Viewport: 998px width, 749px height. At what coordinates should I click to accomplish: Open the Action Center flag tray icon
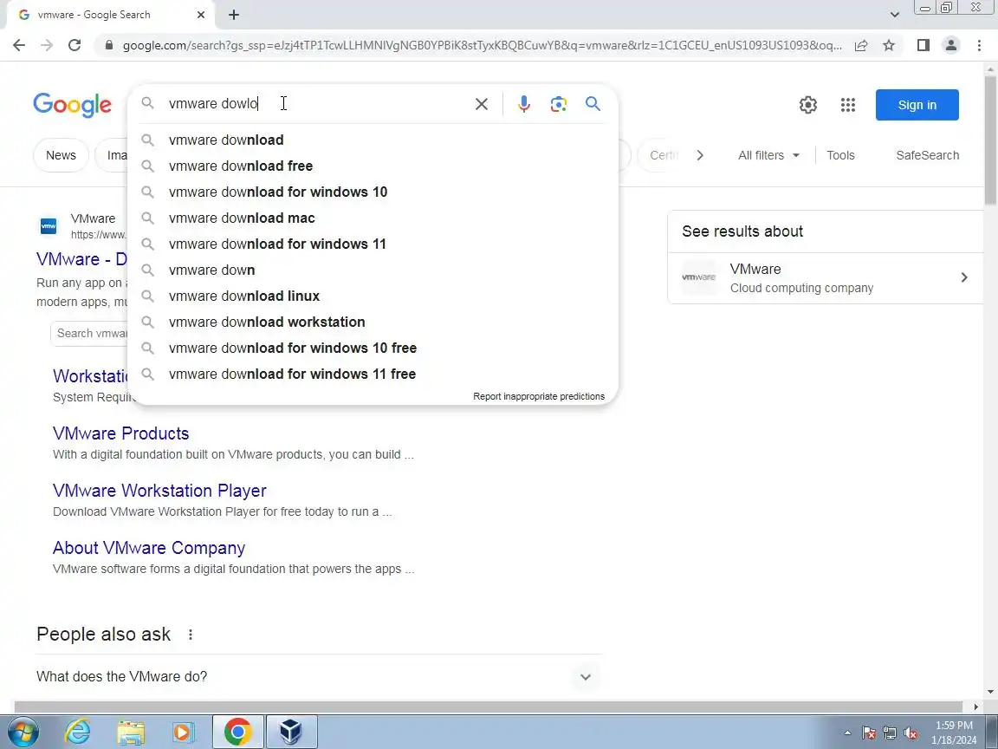pyautogui.click(x=869, y=733)
